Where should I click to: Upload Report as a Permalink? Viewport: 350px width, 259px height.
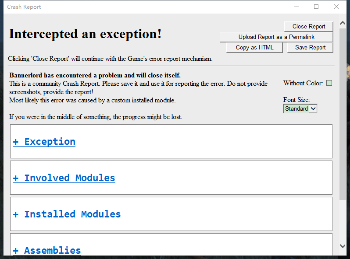pos(276,37)
